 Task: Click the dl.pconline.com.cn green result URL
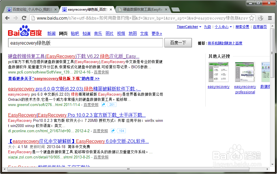point(41,131)
